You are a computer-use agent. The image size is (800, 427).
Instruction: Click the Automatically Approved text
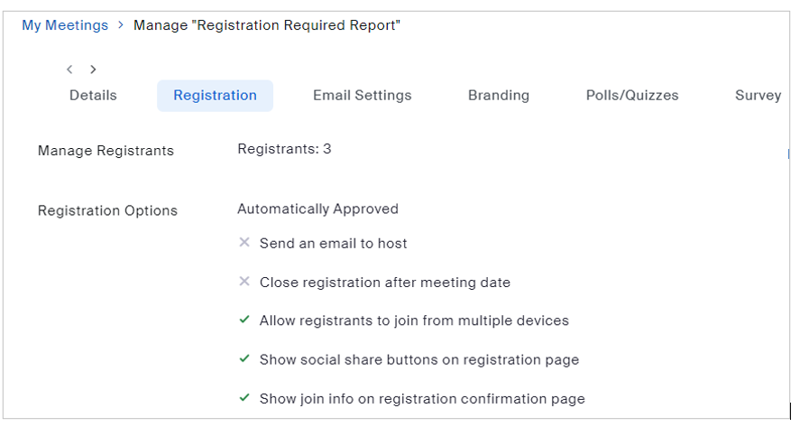pyautogui.click(x=317, y=209)
